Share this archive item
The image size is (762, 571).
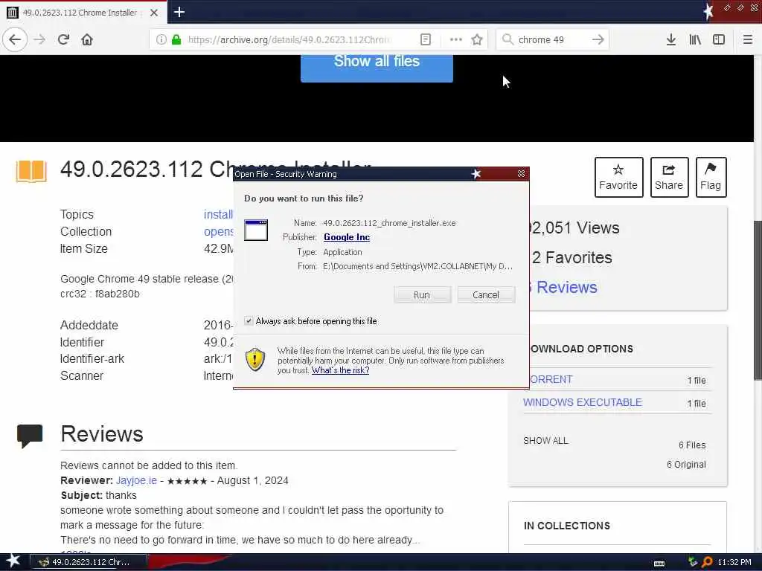669,177
